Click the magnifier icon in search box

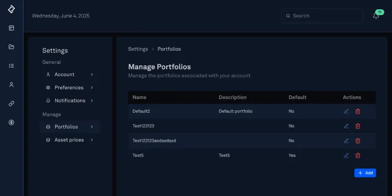tap(288, 16)
